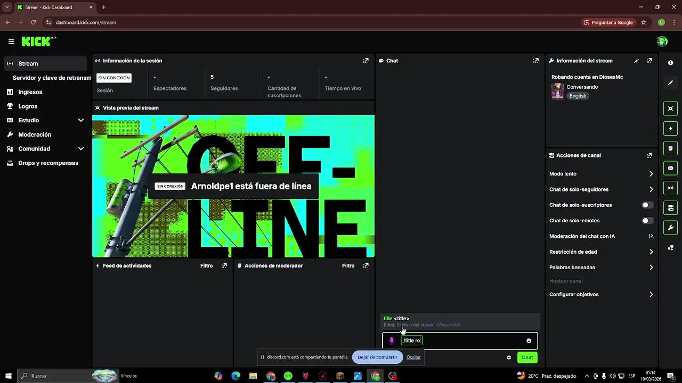
Task: Click the offline stream preview image
Action: coord(233,186)
